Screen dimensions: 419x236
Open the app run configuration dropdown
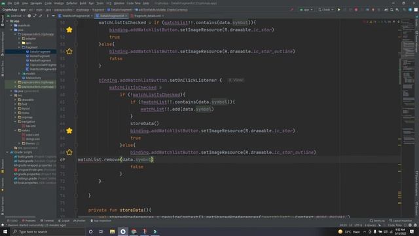point(306,10)
